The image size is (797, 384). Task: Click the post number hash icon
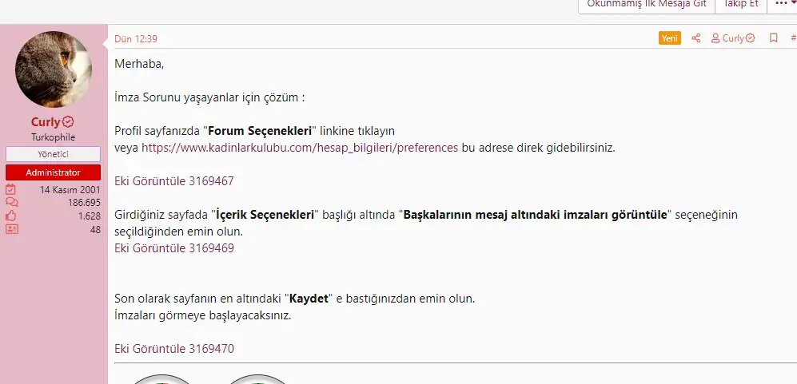pyautogui.click(x=793, y=38)
